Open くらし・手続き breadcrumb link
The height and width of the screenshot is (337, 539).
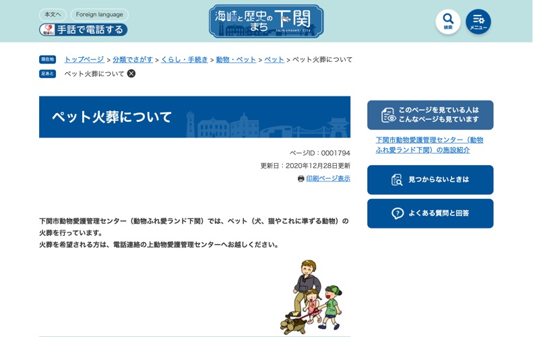[185, 59]
